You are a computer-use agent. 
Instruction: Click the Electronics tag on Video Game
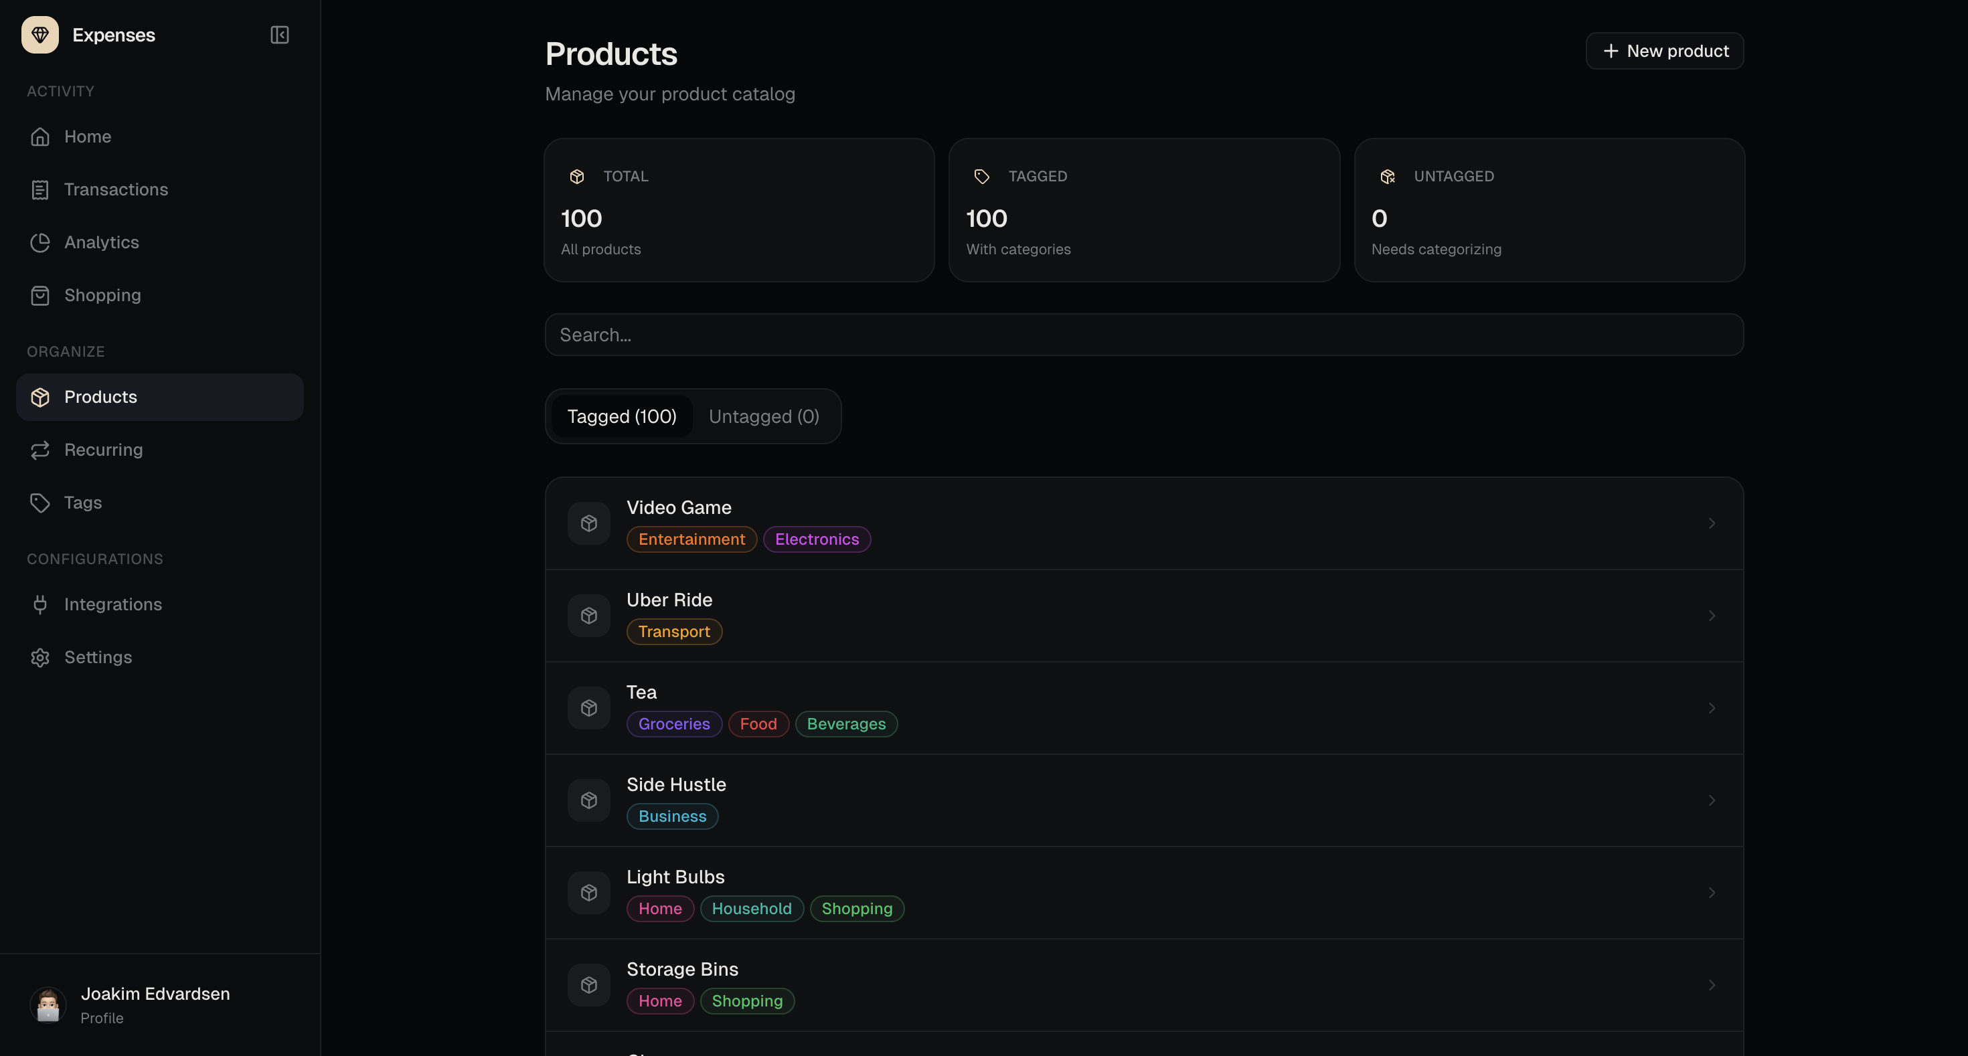coord(817,539)
